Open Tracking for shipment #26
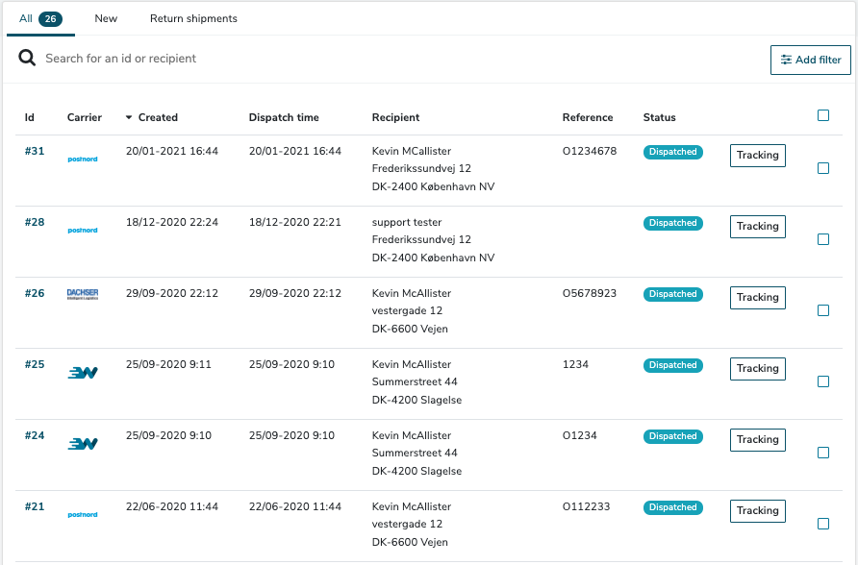This screenshot has width=858, height=565. [757, 297]
